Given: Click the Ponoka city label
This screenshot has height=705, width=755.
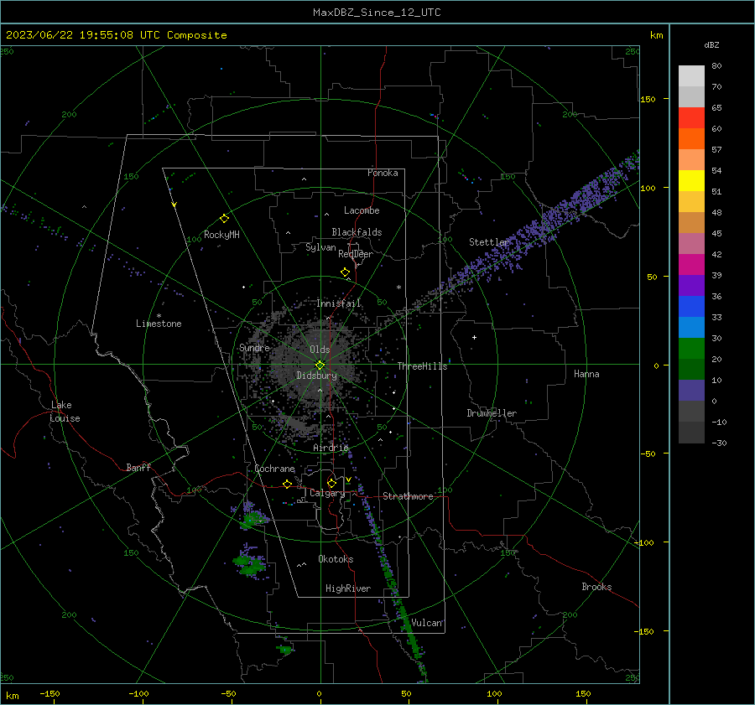Looking at the screenshot, I should pos(383,173).
